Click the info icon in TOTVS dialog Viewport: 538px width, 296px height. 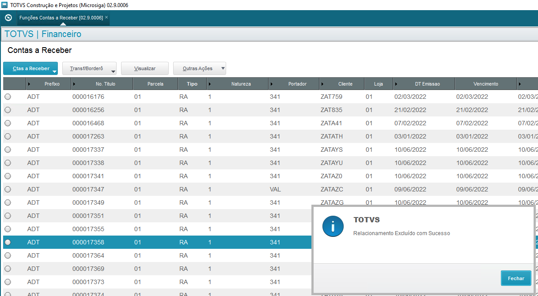coord(333,226)
